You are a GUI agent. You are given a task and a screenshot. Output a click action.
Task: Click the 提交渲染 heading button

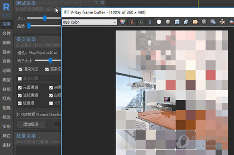(x=26, y=39)
